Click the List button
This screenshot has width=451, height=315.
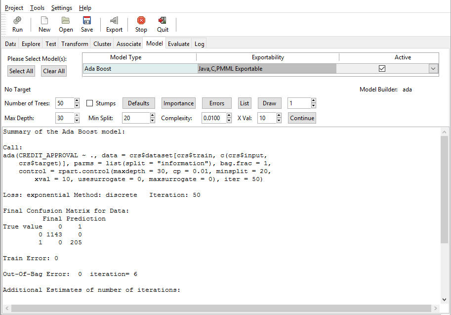click(245, 103)
